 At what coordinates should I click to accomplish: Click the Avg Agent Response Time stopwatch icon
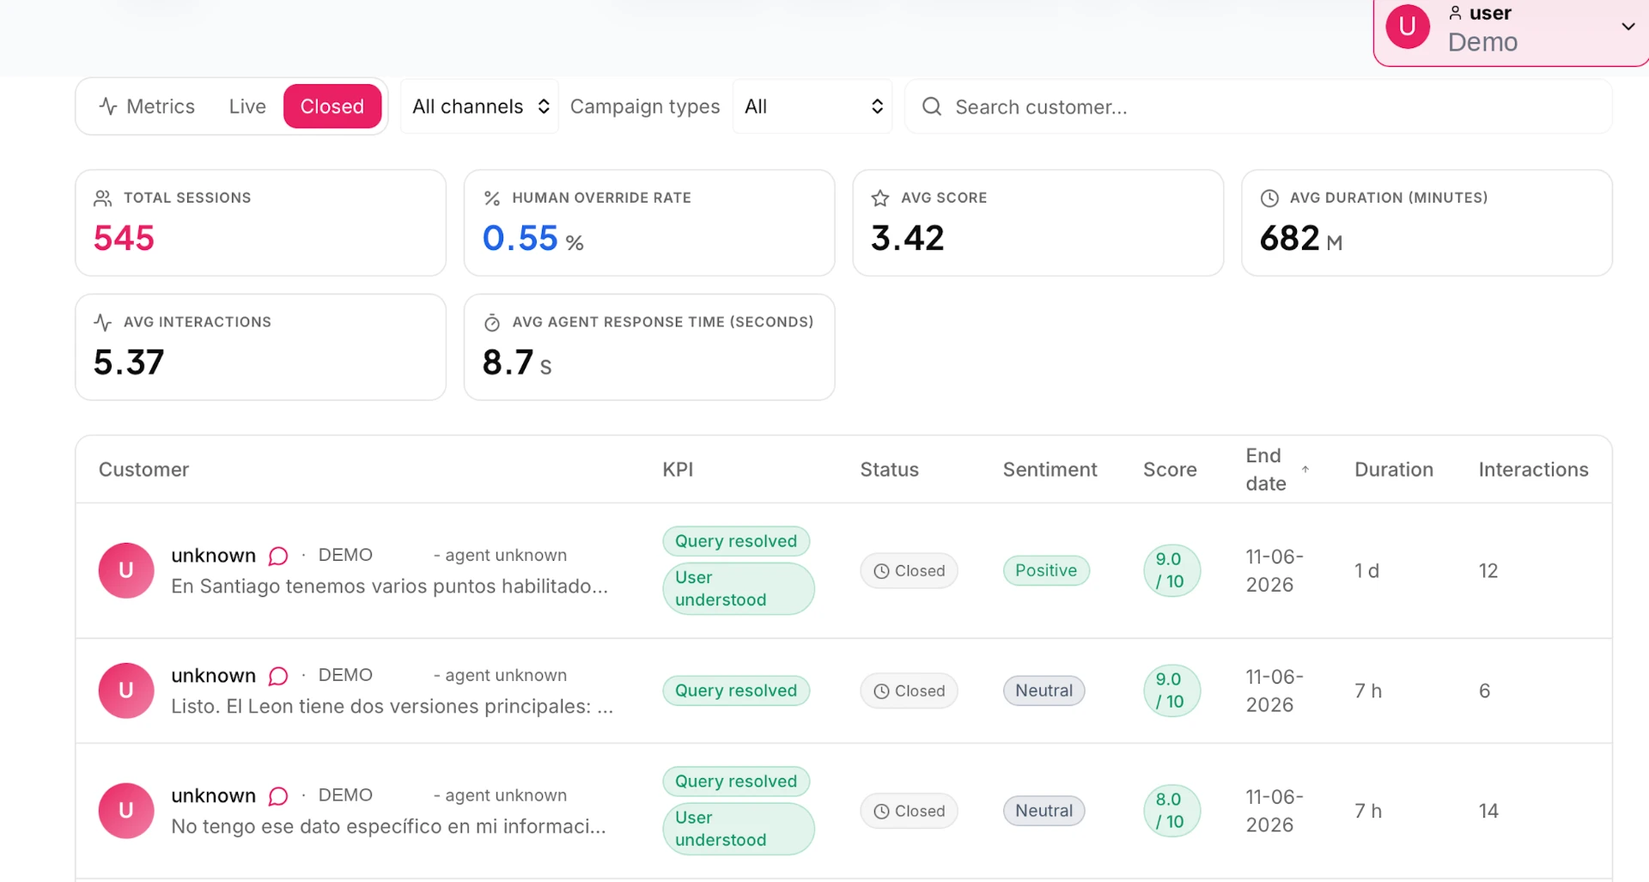(492, 323)
